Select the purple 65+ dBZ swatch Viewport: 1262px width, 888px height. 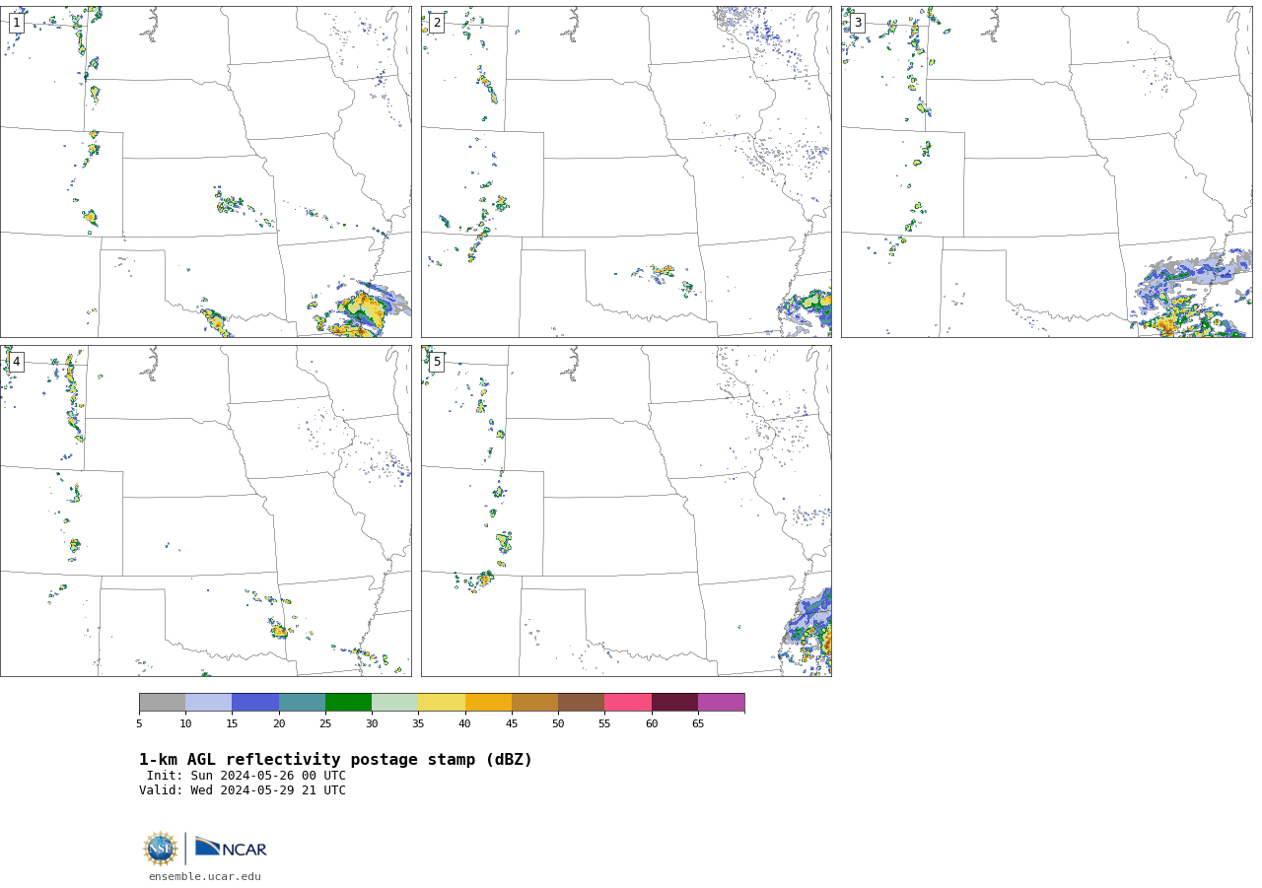click(721, 702)
